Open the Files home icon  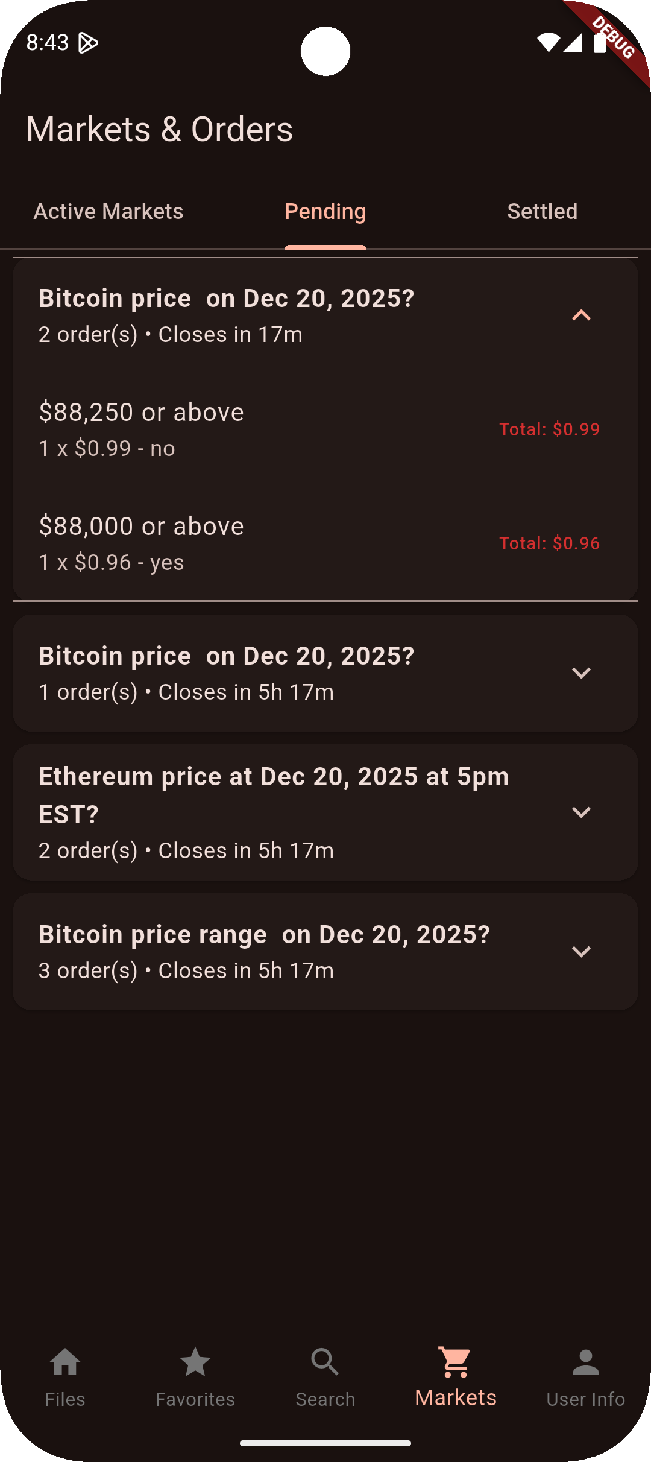click(x=65, y=1363)
